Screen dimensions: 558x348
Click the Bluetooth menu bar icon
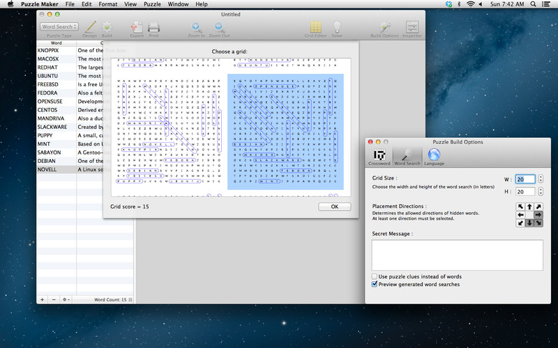click(459, 4)
